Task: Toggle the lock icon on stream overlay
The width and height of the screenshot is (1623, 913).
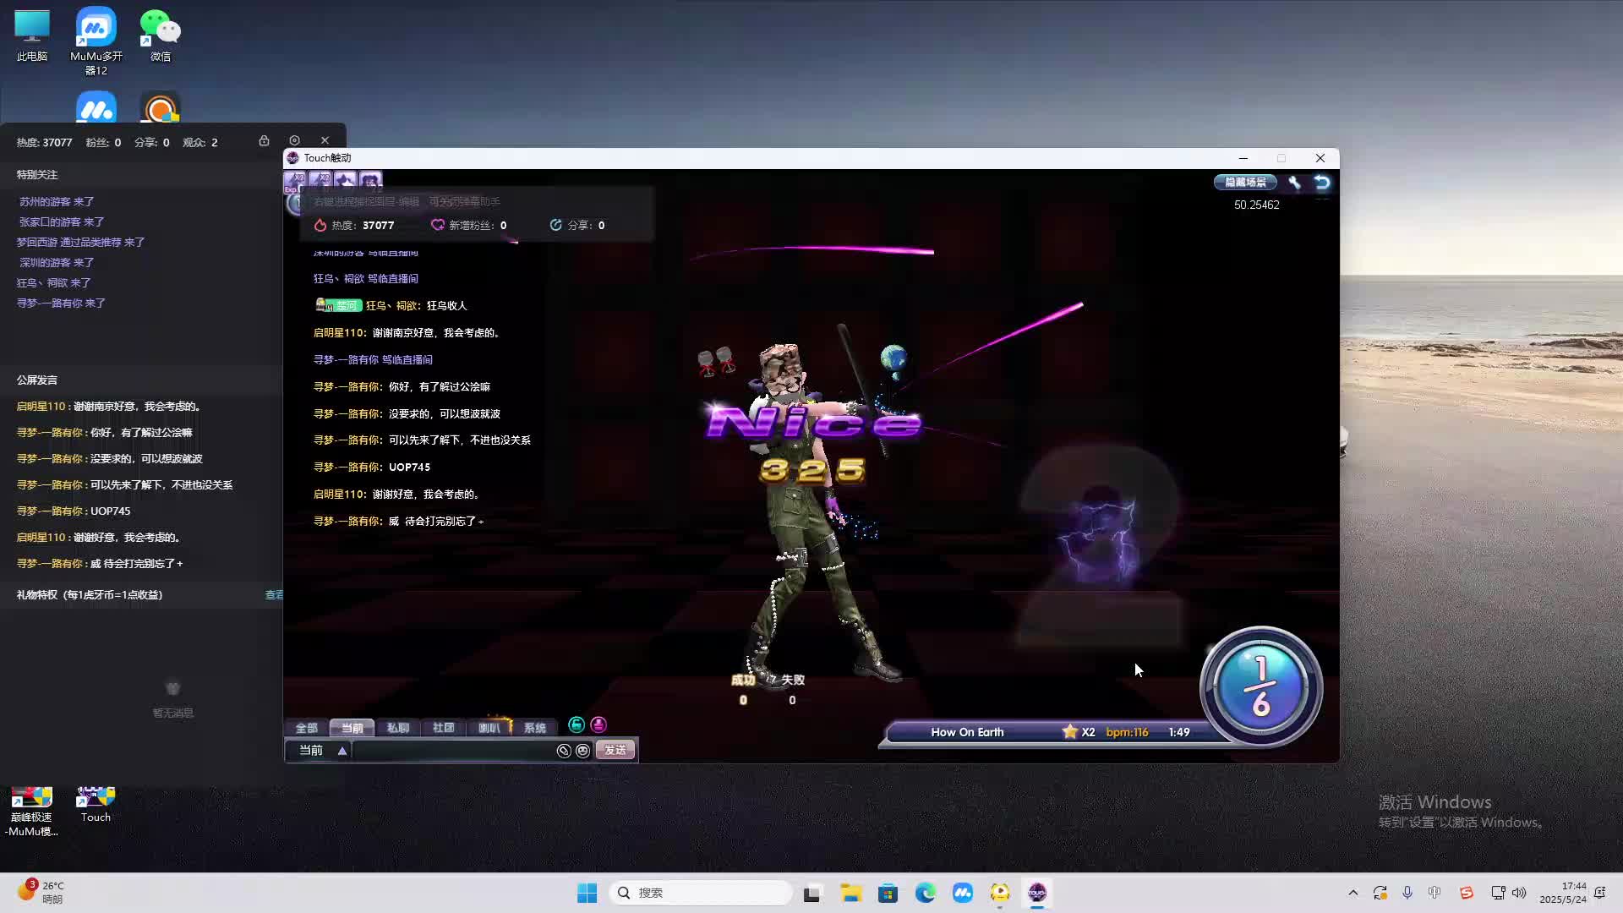Action: 264,140
